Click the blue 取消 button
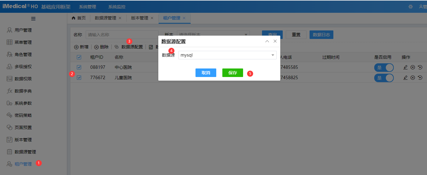The image size is (427, 175). click(206, 73)
